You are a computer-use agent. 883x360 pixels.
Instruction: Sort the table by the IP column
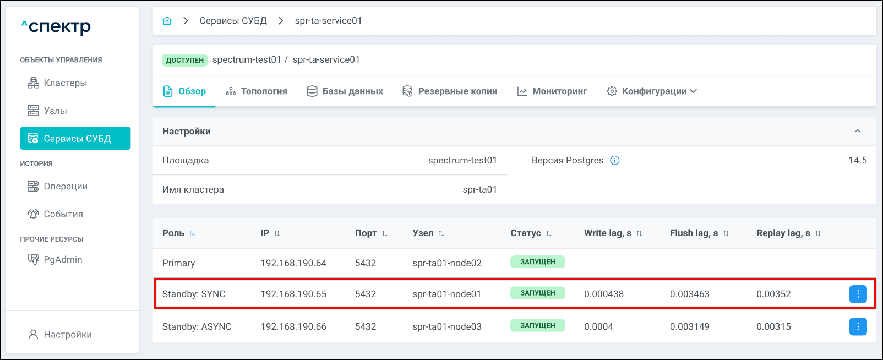coord(277,233)
